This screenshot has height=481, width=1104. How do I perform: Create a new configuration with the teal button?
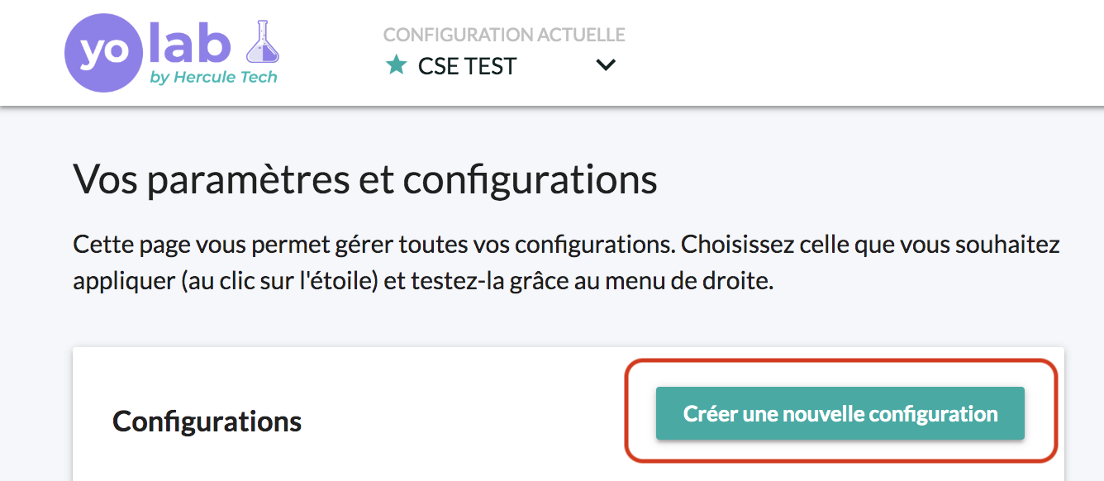click(840, 413)
